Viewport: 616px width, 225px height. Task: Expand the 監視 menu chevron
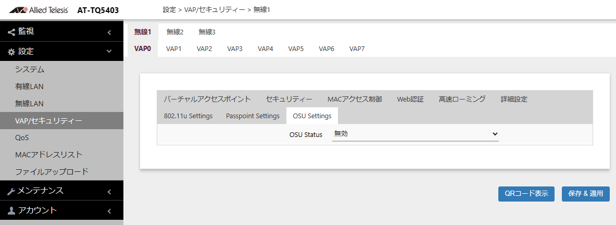109,32
